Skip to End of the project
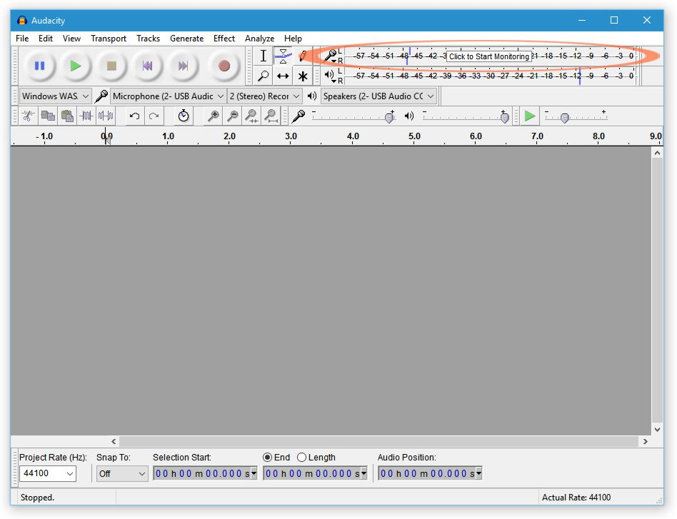The width and height of the screenshot is (677, 519). click(x=183, y=66)
